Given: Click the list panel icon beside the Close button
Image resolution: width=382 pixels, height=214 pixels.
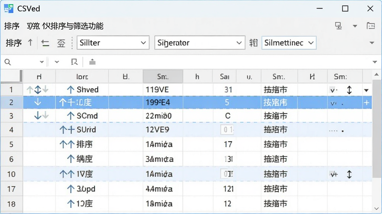Looking at the screenshot, I should (x=370, y=26).
